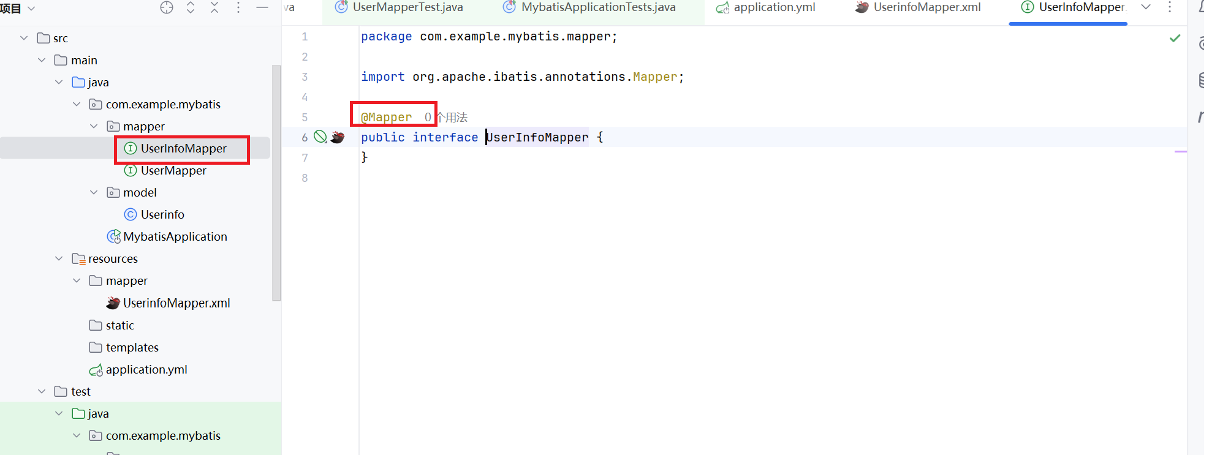Viewport: 1231px width, 455px height.
Task: Click the main folder icon
Action: point(61,60)
